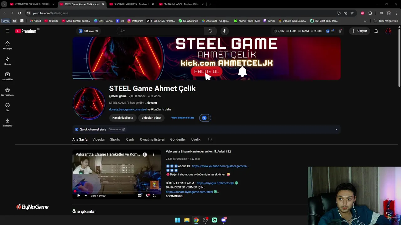This screenshot has height=225, width=401.
Task: Select the Ana Sayfa channel tab
Action: pos(80,139)
